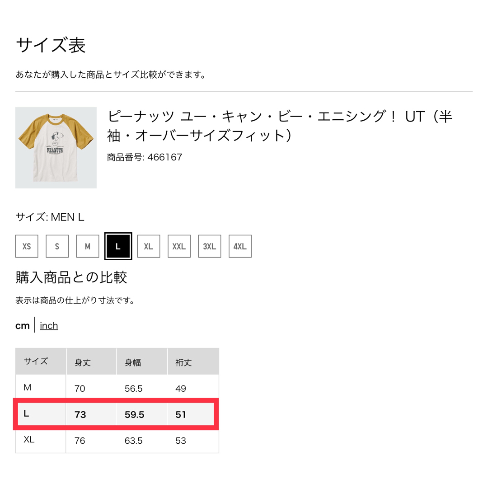488x488 pixels.
Task: Open the Peanuts T-shirt product thumbnail
Action: click(x=56, y=148)
